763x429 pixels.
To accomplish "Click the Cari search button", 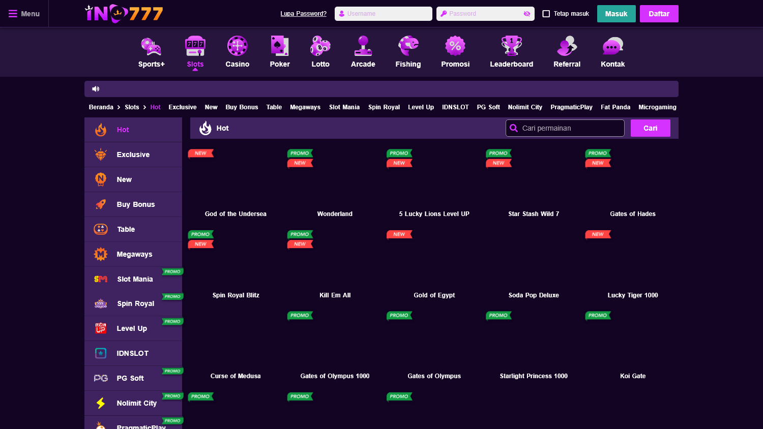I will click(x=651, y=128).
